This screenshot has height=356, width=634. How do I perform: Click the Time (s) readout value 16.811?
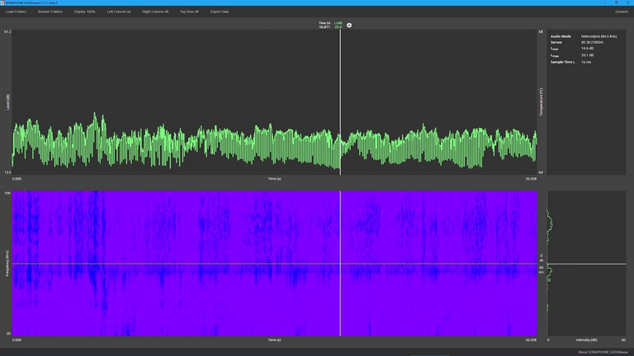(x=324, y=27)
